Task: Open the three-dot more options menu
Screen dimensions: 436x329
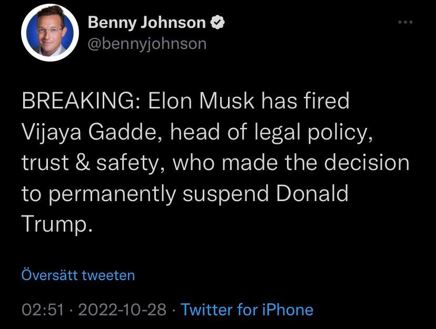Action: [x=405, y=23]
